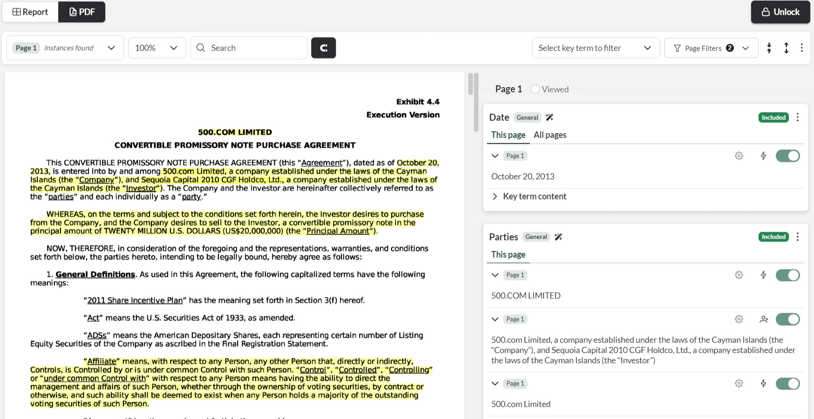The width and height of the screenshot is (814, 419).
Task: Open settings gear for October 20, 2013 entry
Action: point(739,156)
